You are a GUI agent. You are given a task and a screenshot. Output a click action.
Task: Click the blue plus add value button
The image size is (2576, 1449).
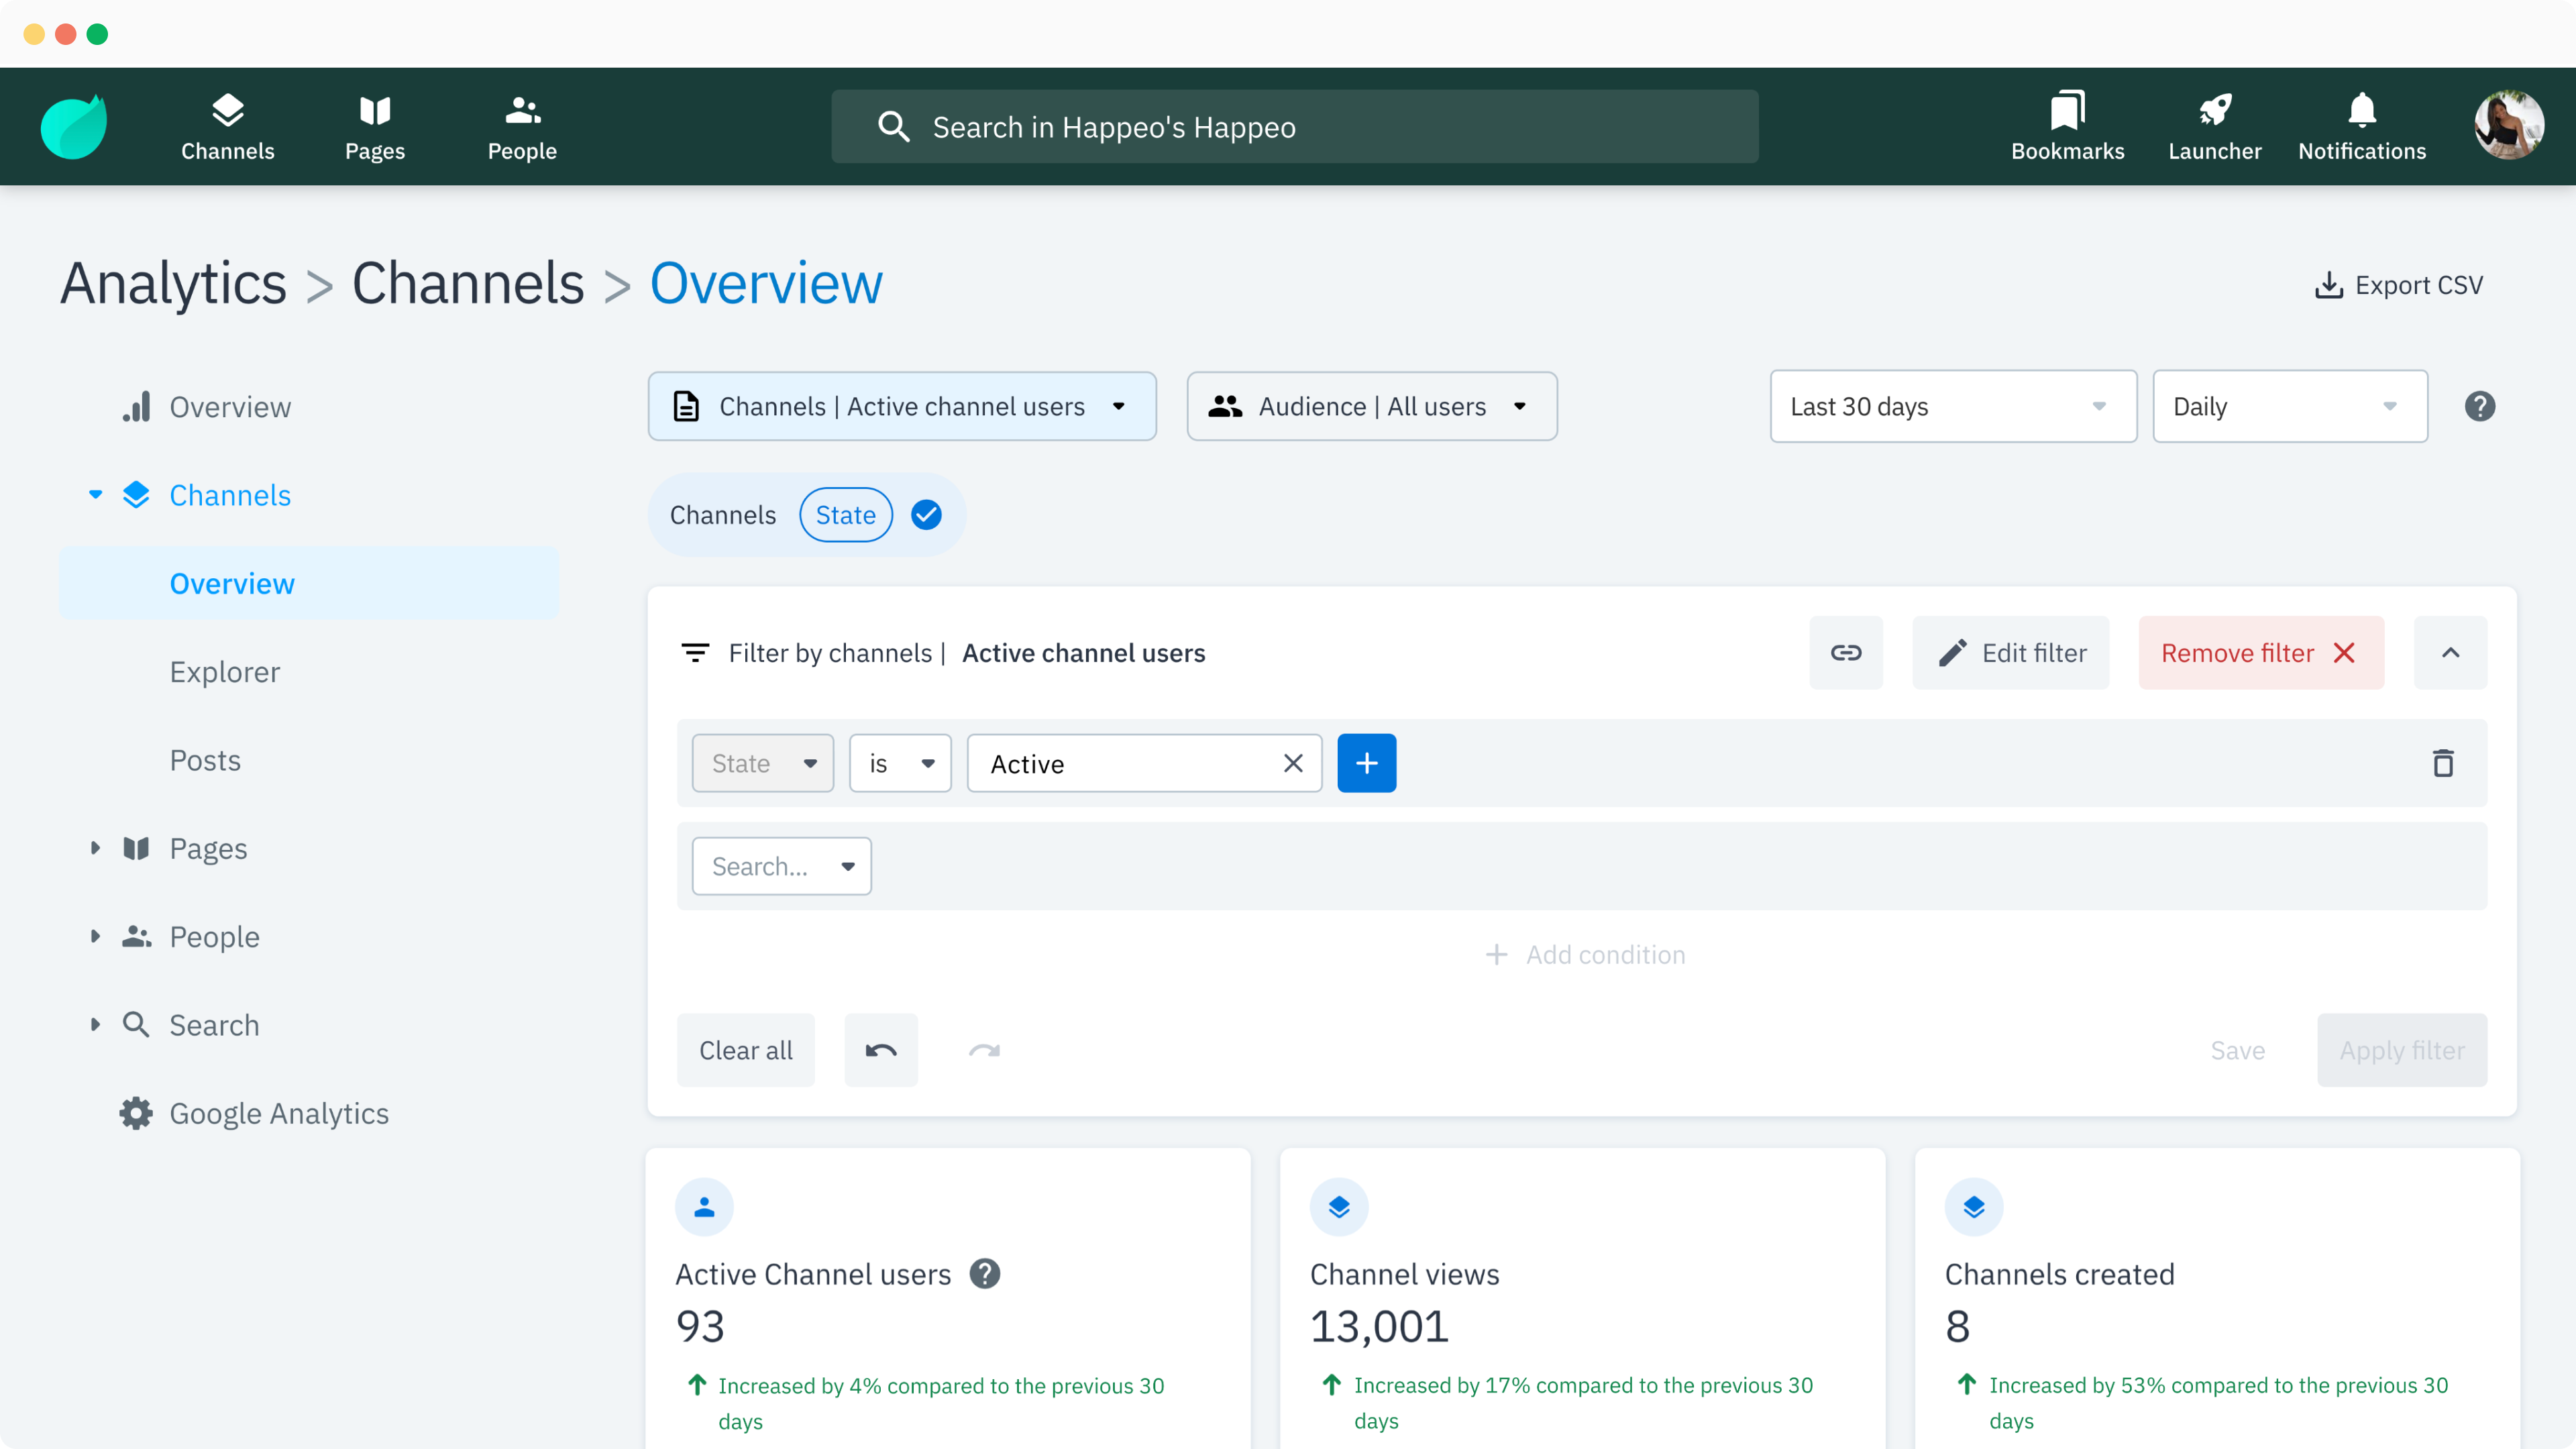(x=1366, y=764)
